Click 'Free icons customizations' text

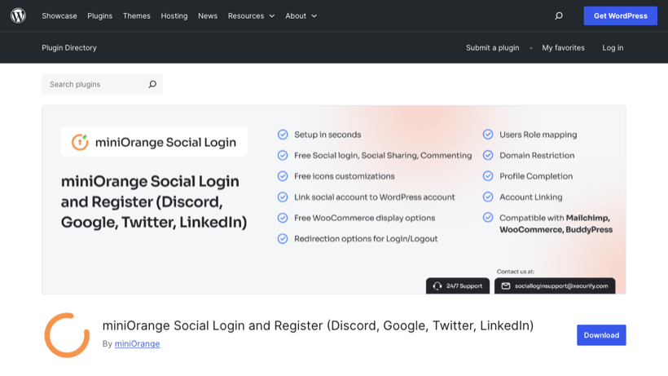[x=345, y=176]
